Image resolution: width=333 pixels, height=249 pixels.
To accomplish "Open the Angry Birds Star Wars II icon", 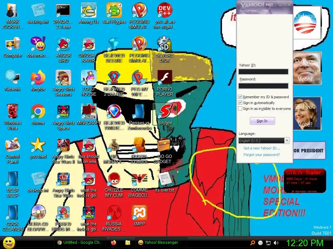I will pos(63,150).
